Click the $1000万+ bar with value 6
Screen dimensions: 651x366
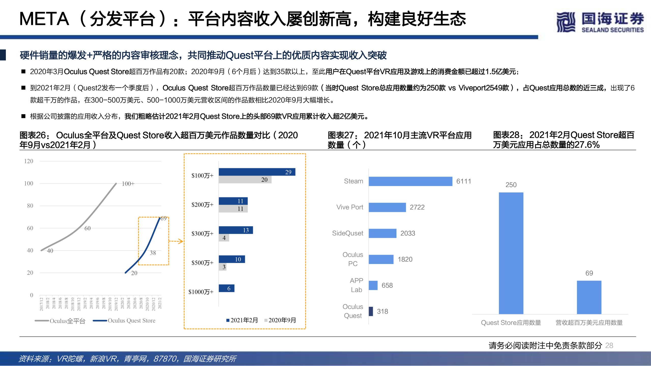coord(226,288)
